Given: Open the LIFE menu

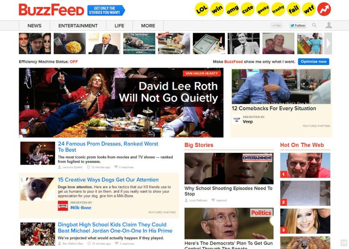Looking at the screenshot, I should (x=119, y=26).
